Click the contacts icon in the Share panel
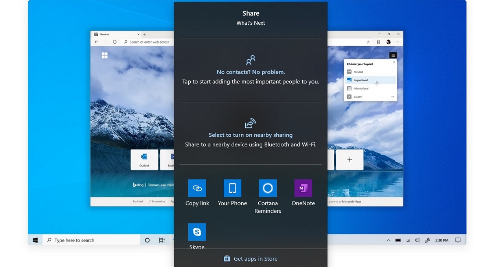The width and height of the screenshot is (504, 267). coord(250,60)
